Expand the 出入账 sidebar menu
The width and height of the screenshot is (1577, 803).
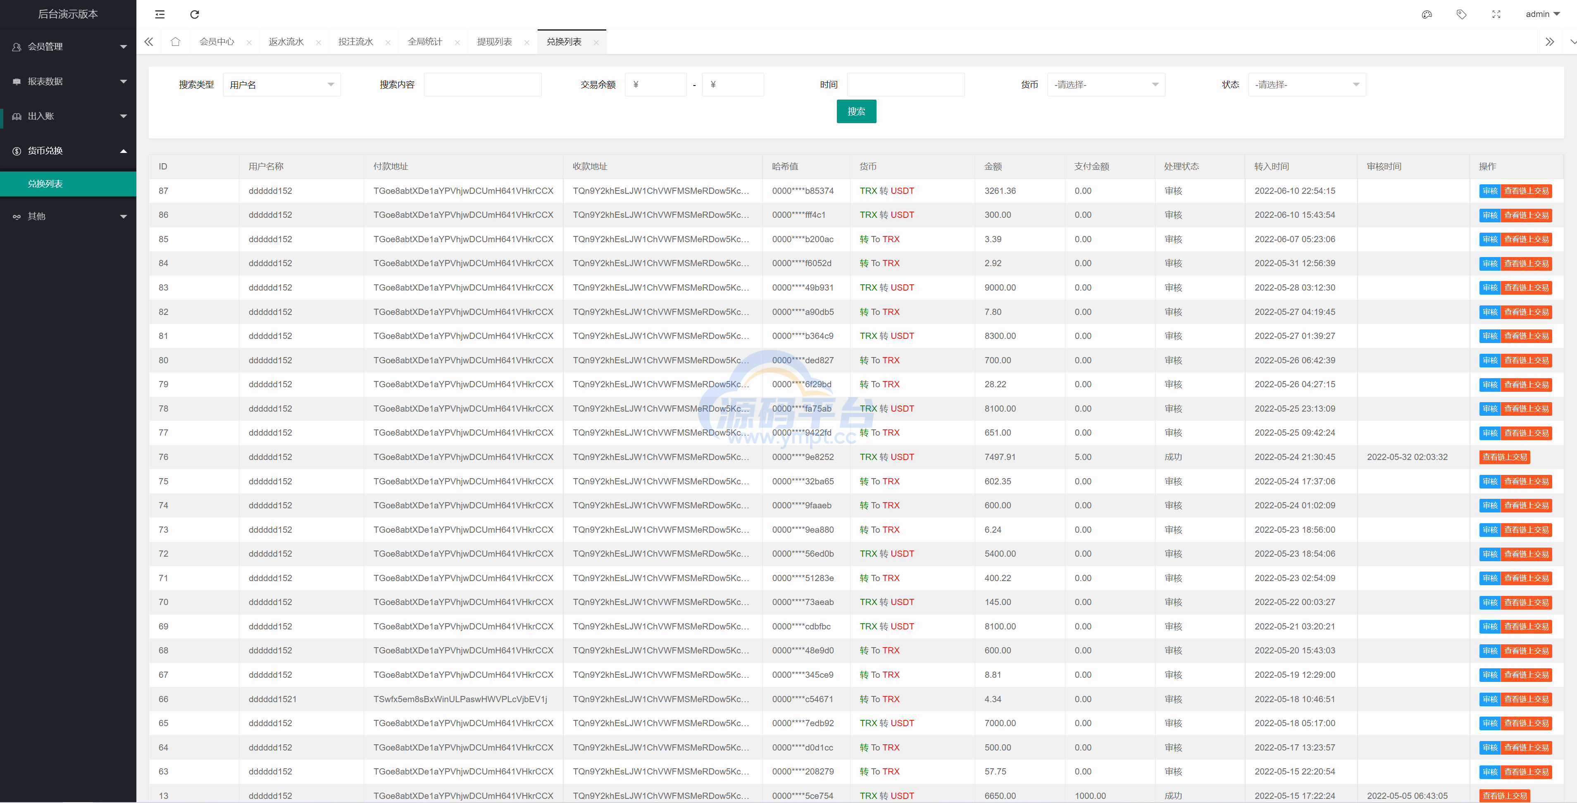coord(68,116)
